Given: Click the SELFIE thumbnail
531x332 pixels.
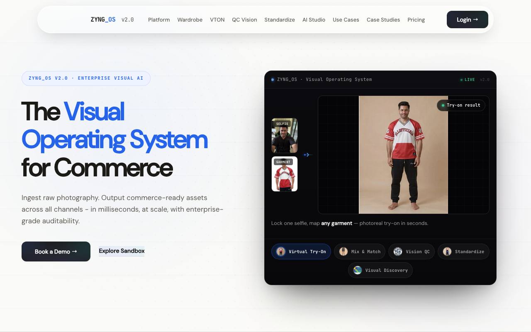Looking at the screenshot, I should [285, 136].
